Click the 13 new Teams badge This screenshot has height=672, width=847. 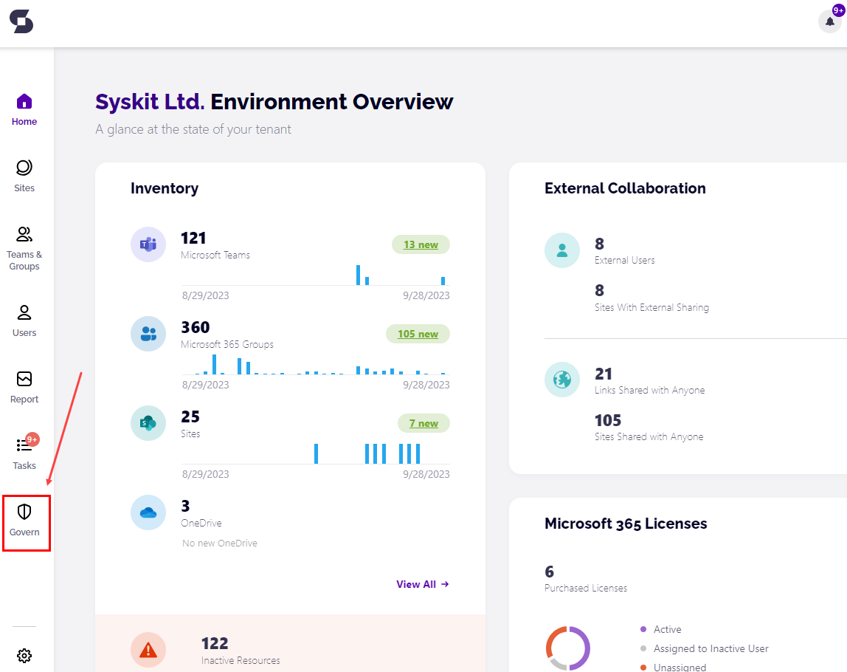click(x=421, y=244)
